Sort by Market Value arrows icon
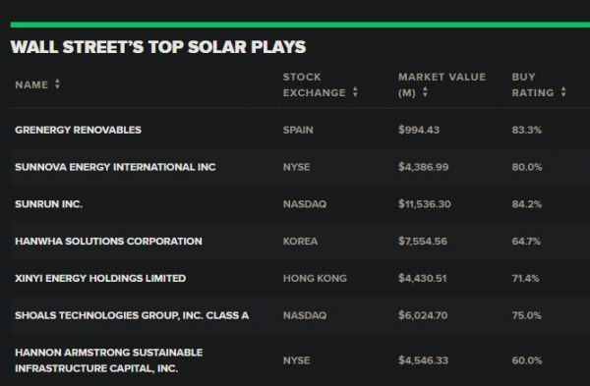The width and height of the screenshot is (590, 386). (x=425, y=92)
